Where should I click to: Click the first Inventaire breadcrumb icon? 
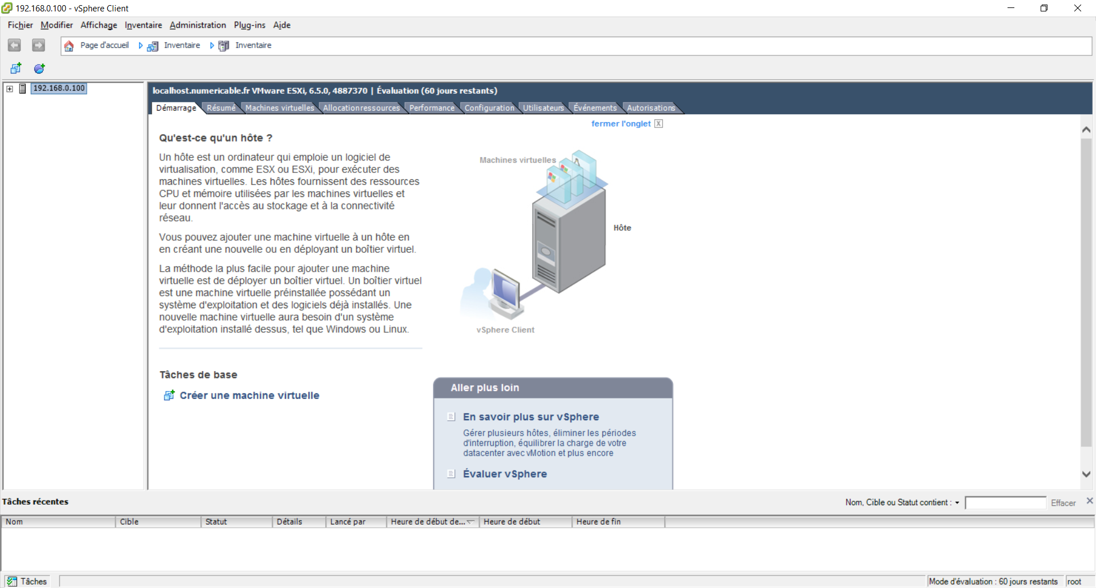pos(152,46)
